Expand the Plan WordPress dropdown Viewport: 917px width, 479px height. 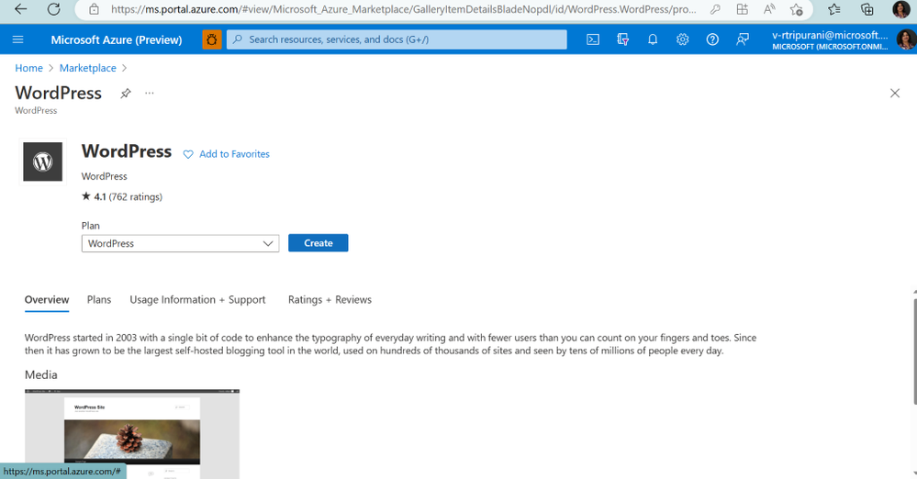pyautogui.click(x=180, y=243)
